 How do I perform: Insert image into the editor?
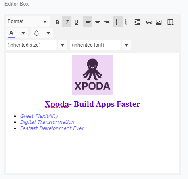click(159, 22)
